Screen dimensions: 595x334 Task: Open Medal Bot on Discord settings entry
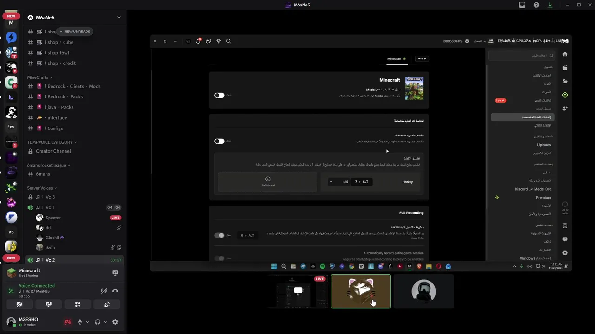tap(533, 189)
